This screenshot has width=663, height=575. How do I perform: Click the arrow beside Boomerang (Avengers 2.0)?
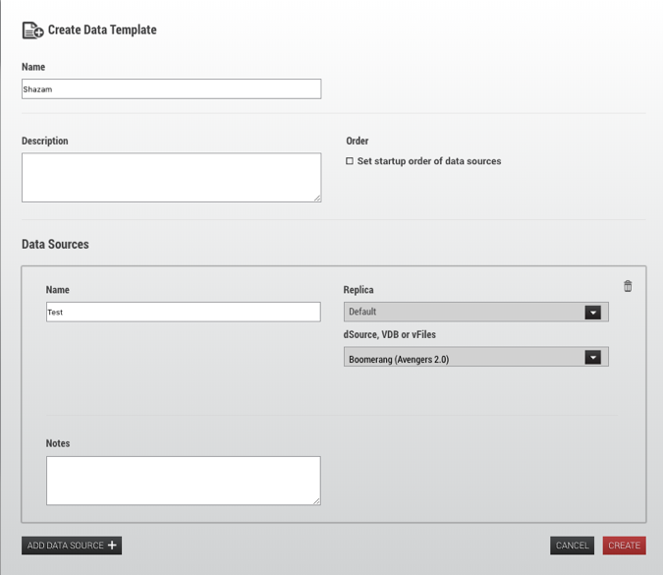(592, 358)
